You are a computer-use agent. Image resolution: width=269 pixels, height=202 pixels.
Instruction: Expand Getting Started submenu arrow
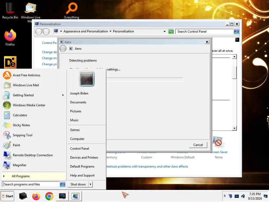(63, 95)
